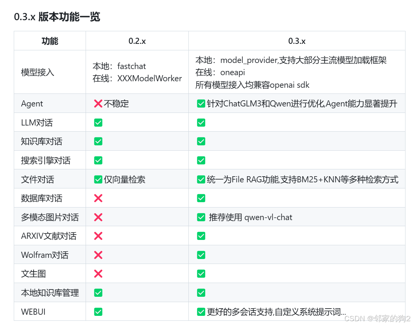Click 知识库对话 green check under 0.3.x
The width and height of the screenshot is (412, 325).
click(x=201, y=142)
